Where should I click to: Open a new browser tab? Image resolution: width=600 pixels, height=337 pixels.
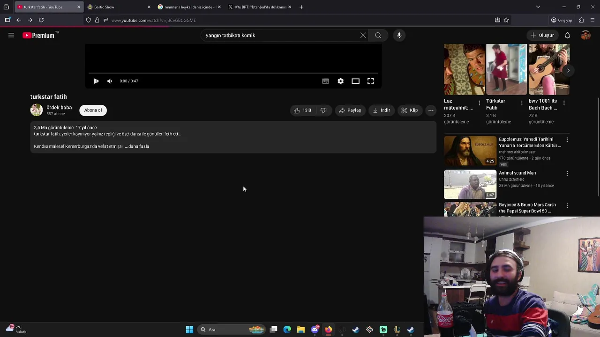(301, 7)
